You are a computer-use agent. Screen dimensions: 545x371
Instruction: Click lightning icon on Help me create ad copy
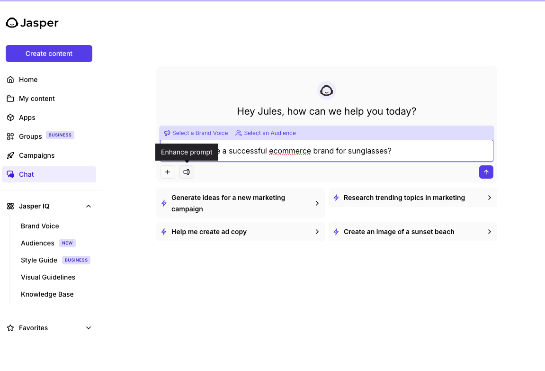pos(164,232)
